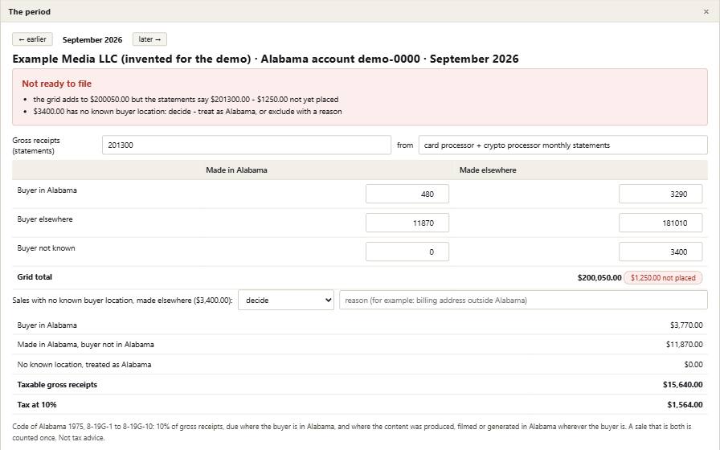
Task: Click the 'Code of Alabama 1975' footnote text
Action: (x=352, y=432)
